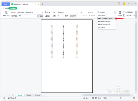The image size is (138, 101).
Task: Enable the 打印网格线 checkbox
Action: 124,12
